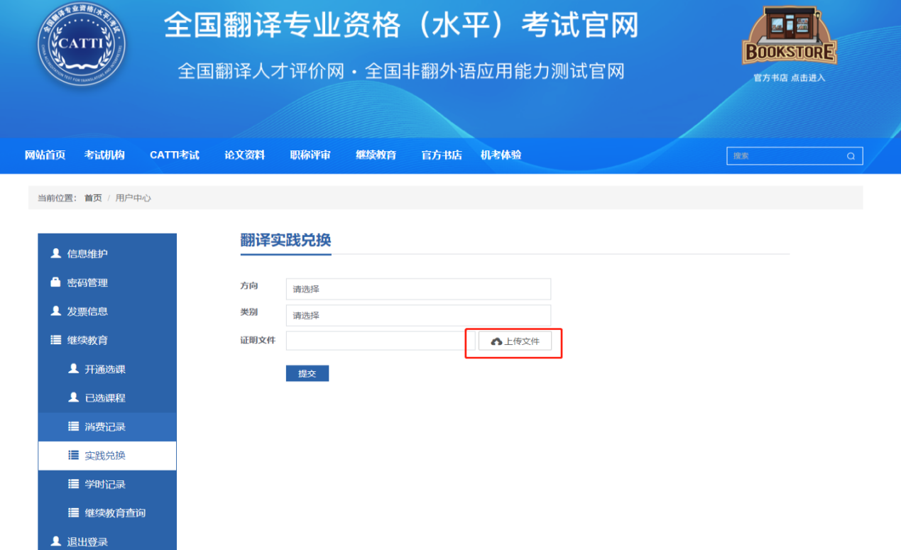Screen dimensions: 901x550
Task: Click the cloud upload file button
Action: tap(515, 341)
